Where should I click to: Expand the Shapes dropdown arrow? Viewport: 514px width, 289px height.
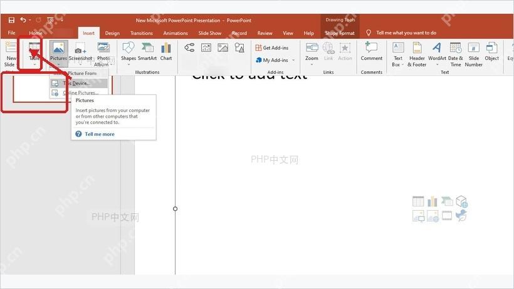(128, 64)
